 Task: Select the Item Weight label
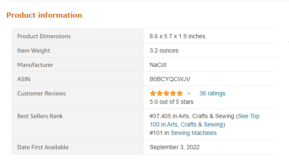pos(34,50)
